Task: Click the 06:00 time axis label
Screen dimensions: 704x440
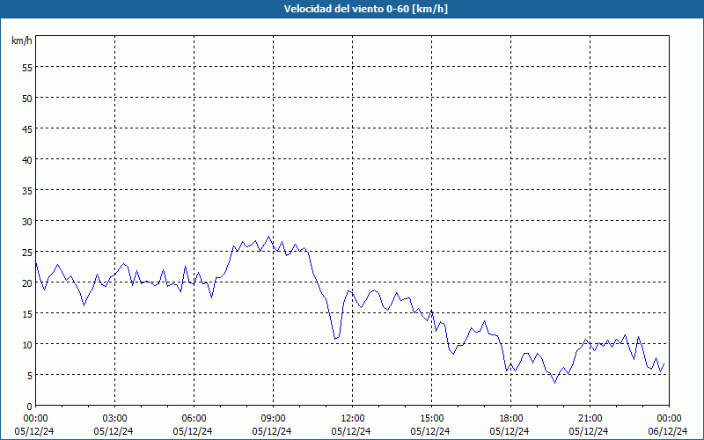Action: pos(194,419)
